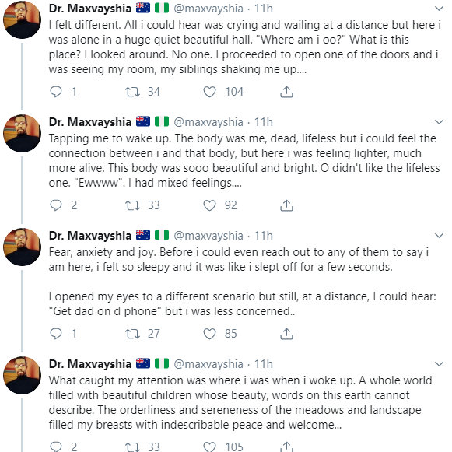Open the 11h timestamp of the third tweet
The image size is (452, 452).
pos(263,236)
